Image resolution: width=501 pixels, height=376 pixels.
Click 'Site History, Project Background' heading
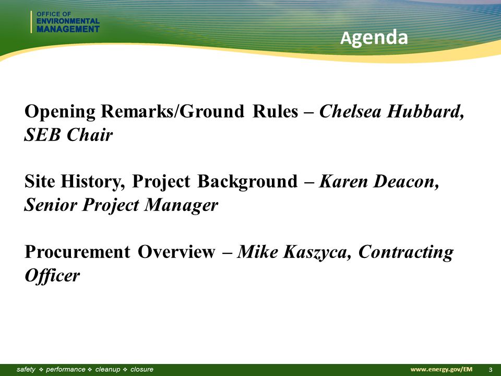pos(161,182)
